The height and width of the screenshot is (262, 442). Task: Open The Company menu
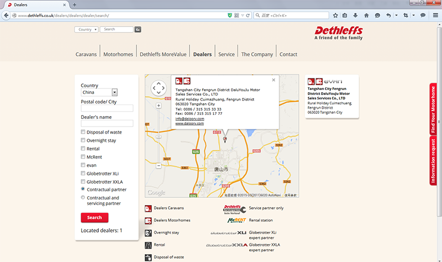pyautogui.click(x=257, y=54)
